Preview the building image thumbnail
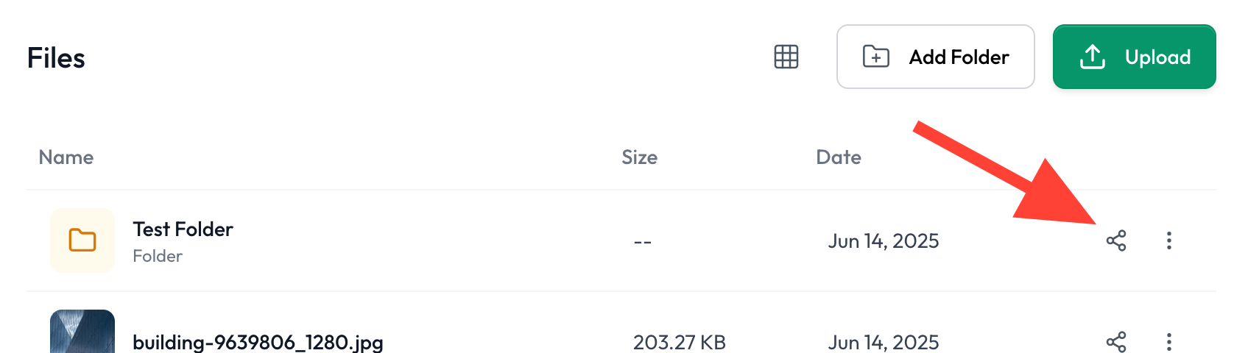The image size is (1234, 353). point(82,332)
